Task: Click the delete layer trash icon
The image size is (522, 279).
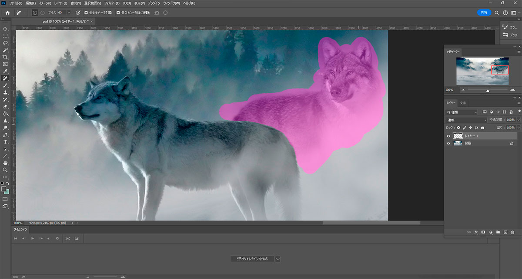Action: pyautogui.click(x=512, y=233)
